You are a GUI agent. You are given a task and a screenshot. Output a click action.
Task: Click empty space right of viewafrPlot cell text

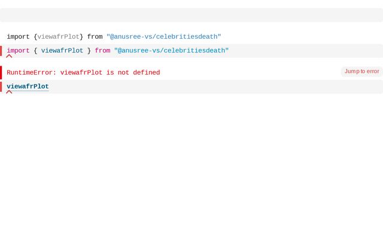215,87
